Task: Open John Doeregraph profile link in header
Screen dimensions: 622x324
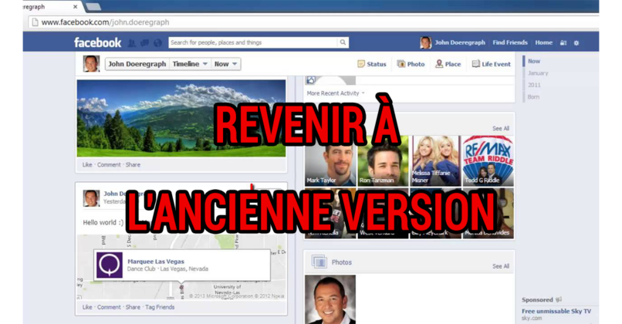Action: point(460,42)
